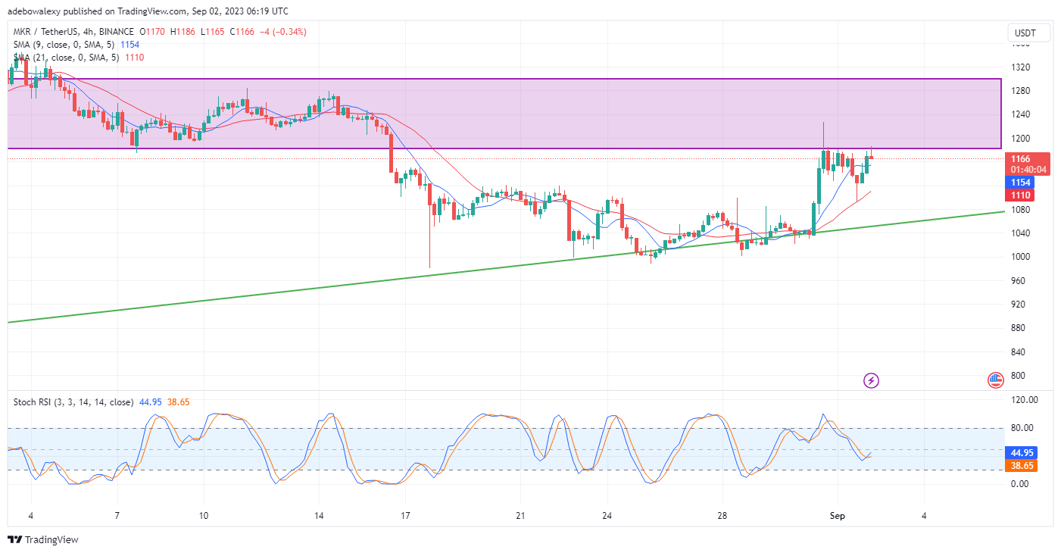1061x553 pixels.
Task: Click the 800 price axis label
Action: pos(1017,376)
